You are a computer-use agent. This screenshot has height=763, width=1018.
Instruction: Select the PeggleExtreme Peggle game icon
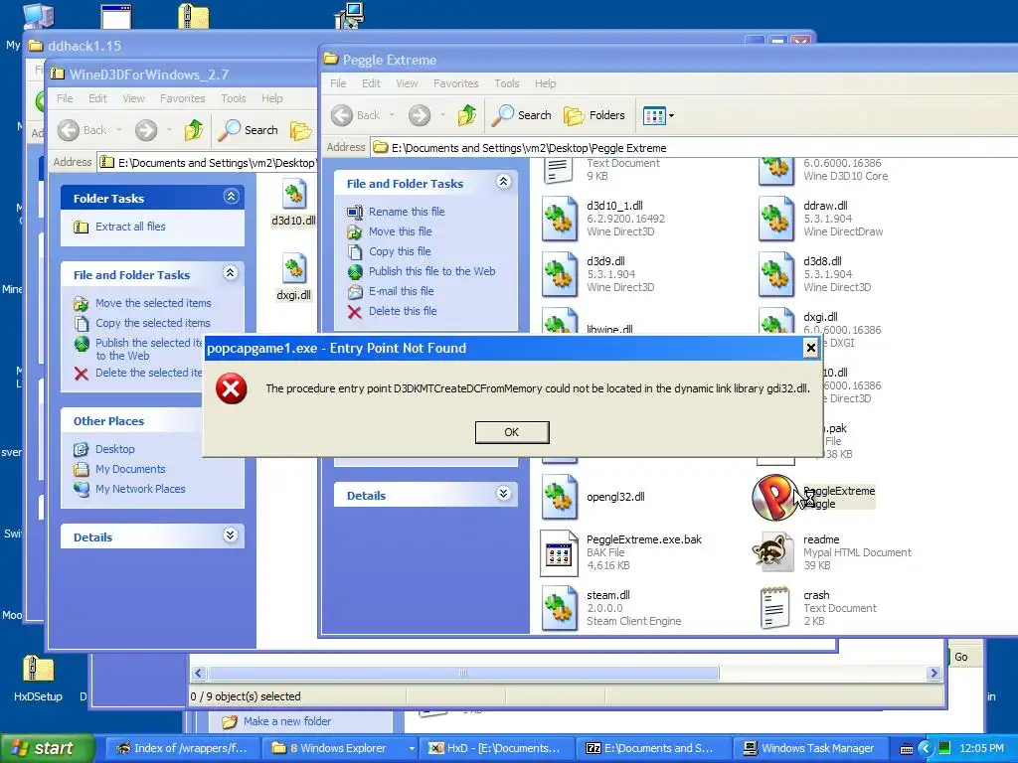point(774,498)
